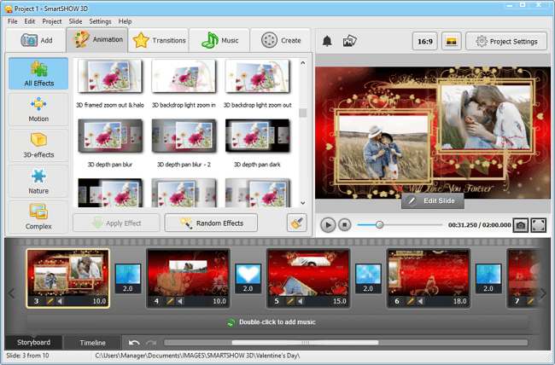
Task: Open the Slide menu
Action: pyautogui.click(x=75, y=21)
